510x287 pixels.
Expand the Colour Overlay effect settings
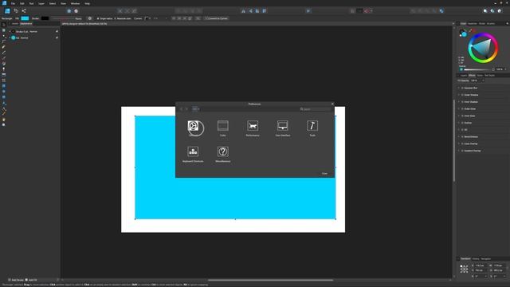tap(459, 143)
